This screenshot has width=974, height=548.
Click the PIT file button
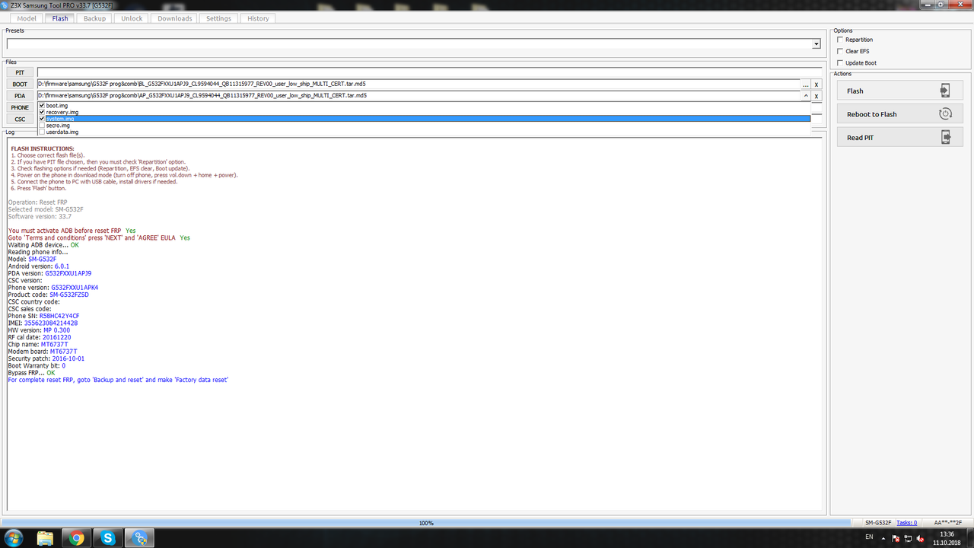[x=20, y=72]
